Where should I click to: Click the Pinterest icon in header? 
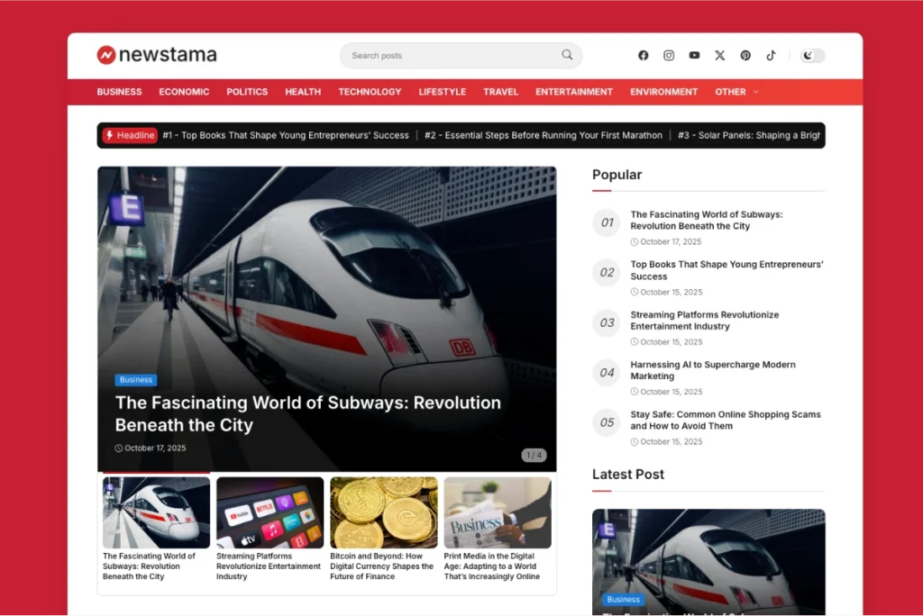pos(745,55)
